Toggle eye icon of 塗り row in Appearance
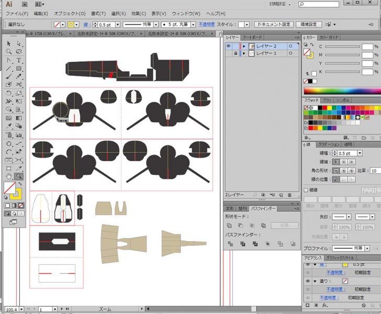Viewport: 381px width, 314px height. [308, 281]
